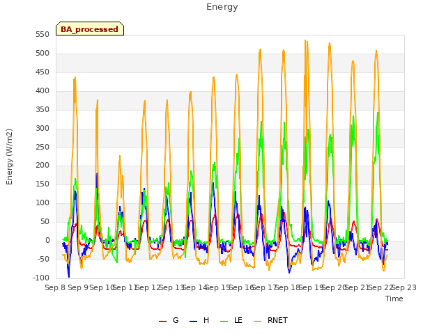Click the 500 y-axis tick value
This screenshot has width=446, height=334.
(43, 54)
